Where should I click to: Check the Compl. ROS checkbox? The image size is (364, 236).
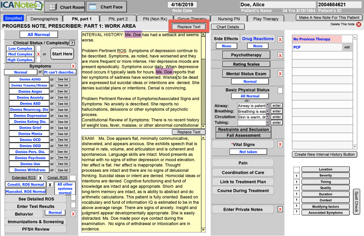(73, 178)
